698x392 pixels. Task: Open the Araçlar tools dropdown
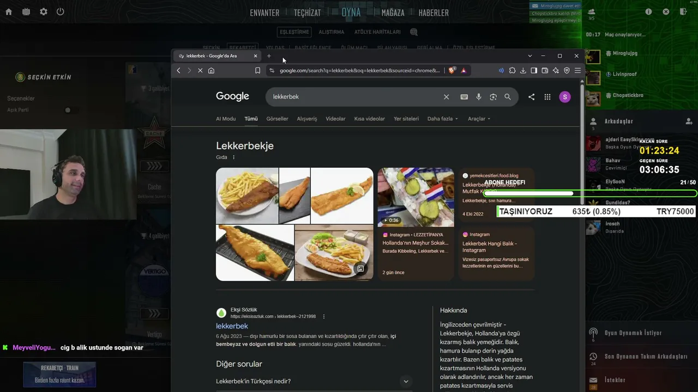(479, 119)
